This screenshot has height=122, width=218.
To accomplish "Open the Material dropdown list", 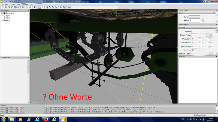I will (199, 31).
